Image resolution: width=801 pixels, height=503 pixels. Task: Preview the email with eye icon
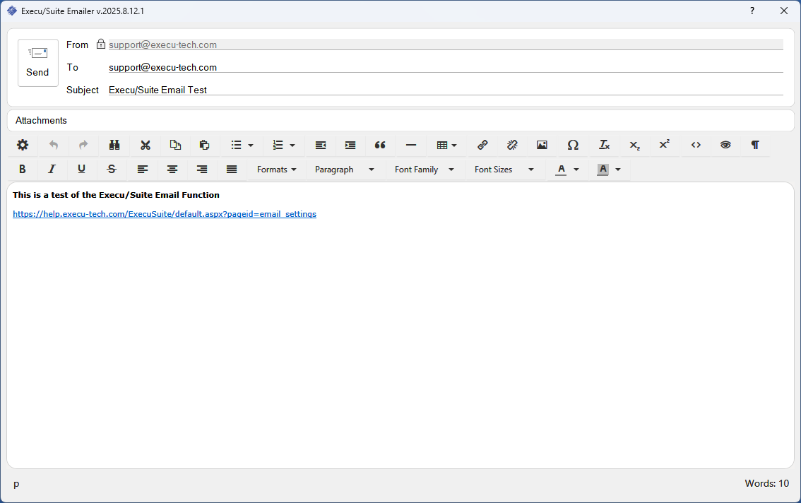click(725, 145)
